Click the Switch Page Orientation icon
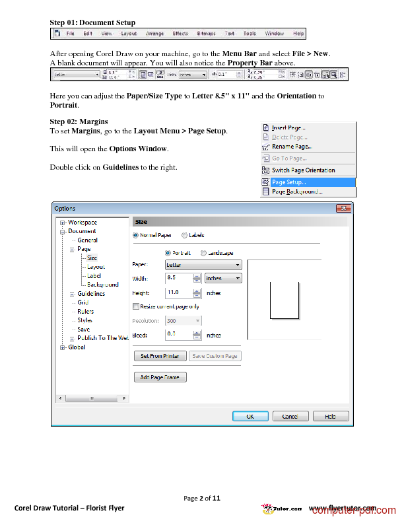The width and height of the screenshot is (404, 523). [265, 170]
